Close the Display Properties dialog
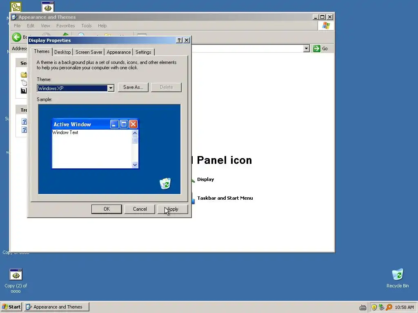Screen dimensions: 418x313 187,40
